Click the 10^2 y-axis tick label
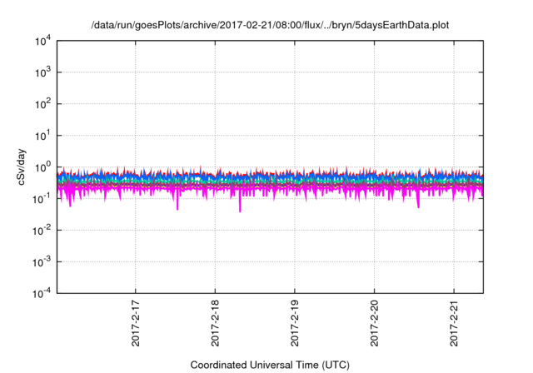 (43, 104)
